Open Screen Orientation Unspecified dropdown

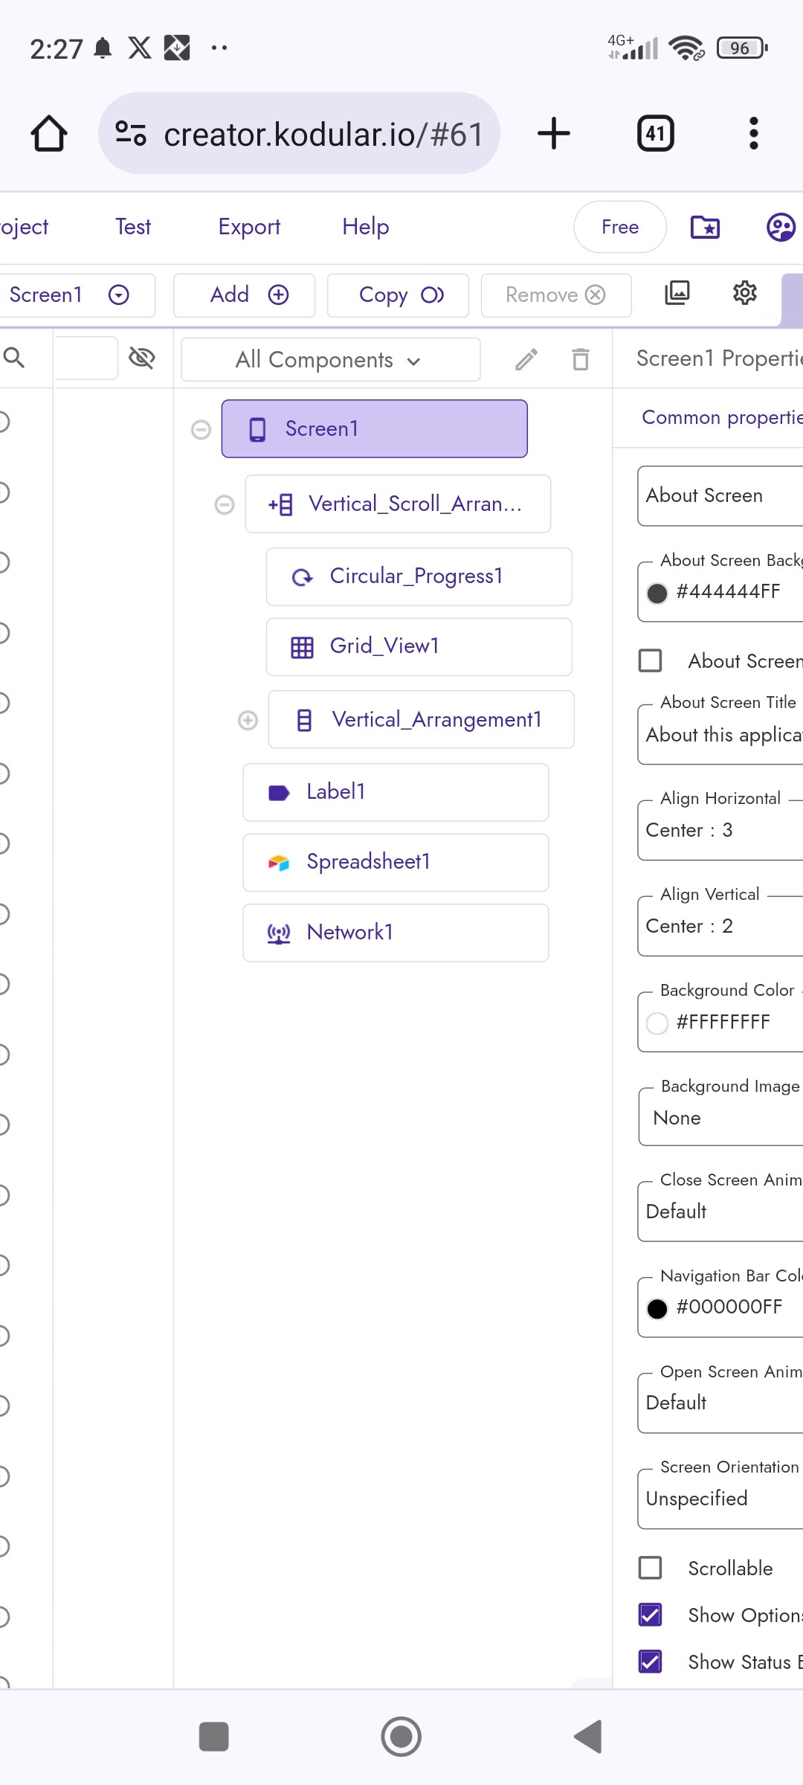(x=720, y=1499)
